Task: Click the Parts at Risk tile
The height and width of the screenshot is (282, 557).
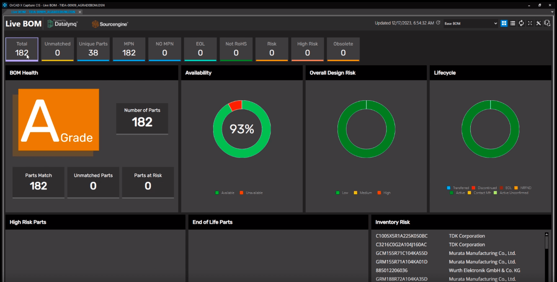Action: tap(148, 182)
